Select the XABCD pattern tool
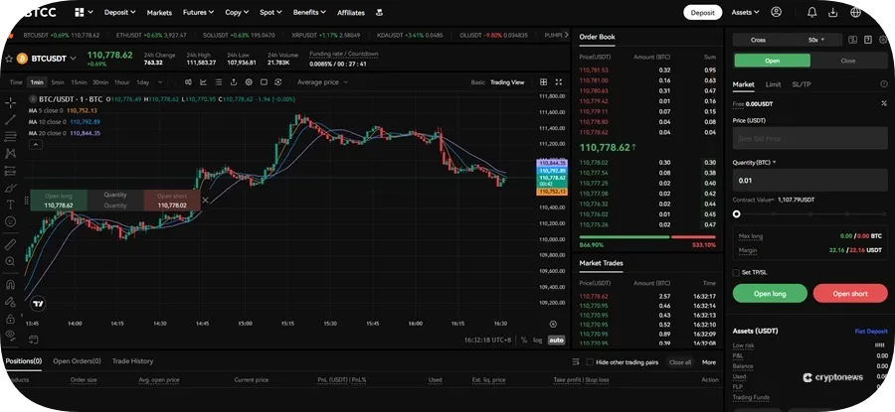Screen dimensions: 895x412 pyautogui.click(x=10, y=153)
